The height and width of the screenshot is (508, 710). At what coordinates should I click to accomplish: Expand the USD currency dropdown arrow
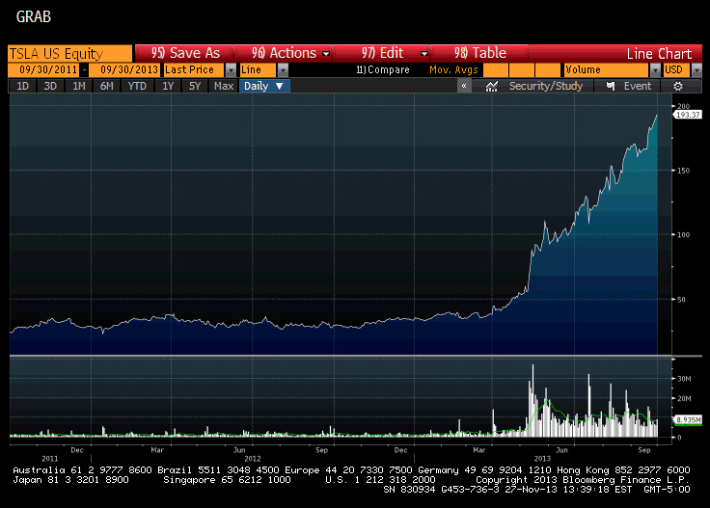696,70
